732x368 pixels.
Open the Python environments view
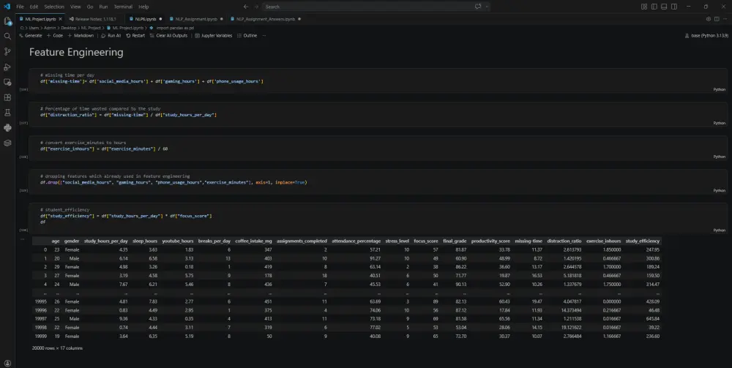[7, 128]
